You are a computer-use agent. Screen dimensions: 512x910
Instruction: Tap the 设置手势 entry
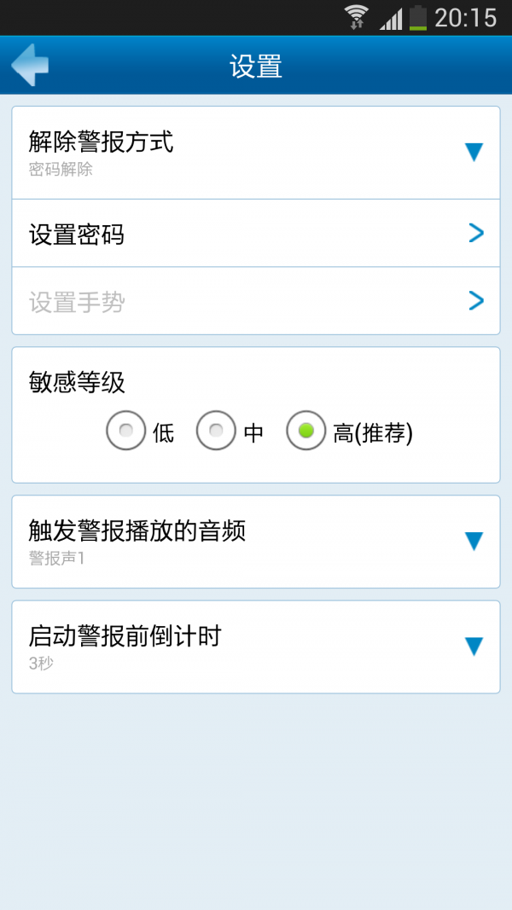pyautogui.click(x=256, y=300)
